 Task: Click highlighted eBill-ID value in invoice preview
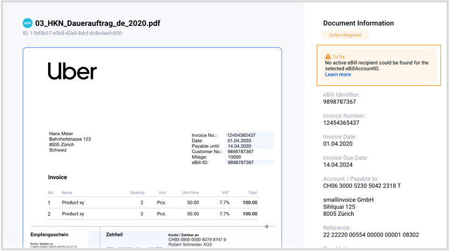[x=250, y=162]
